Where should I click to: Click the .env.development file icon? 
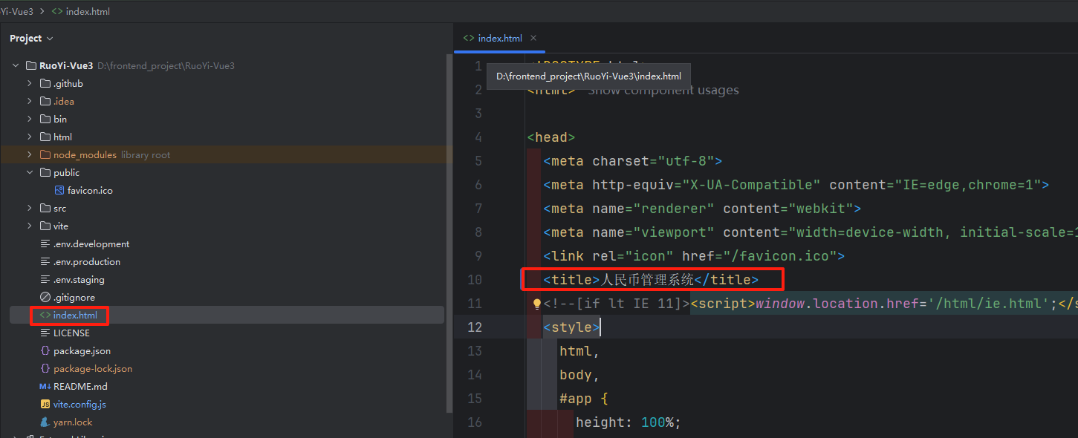coord(45,244)
